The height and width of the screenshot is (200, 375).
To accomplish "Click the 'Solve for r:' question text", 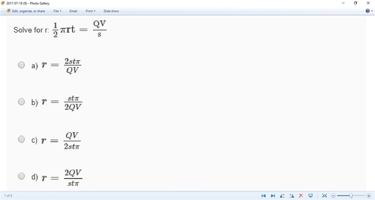I will click(31, 30).
